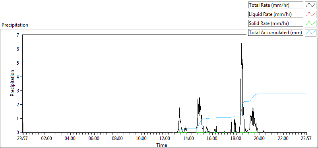
Task: Click the 0 value on the y-axis
Action: [x=18, y=132]
